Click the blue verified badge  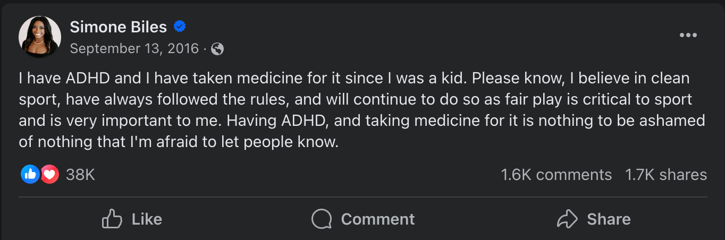tap(180, 26)
